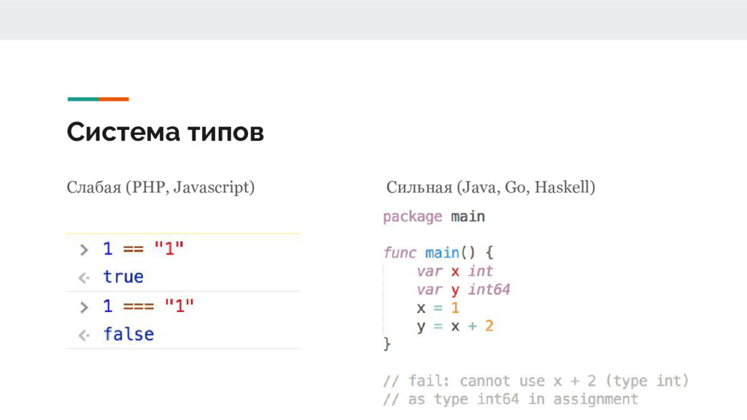Click the func main() { line
This screenshot has height=420, width=747.
point(438,253)
